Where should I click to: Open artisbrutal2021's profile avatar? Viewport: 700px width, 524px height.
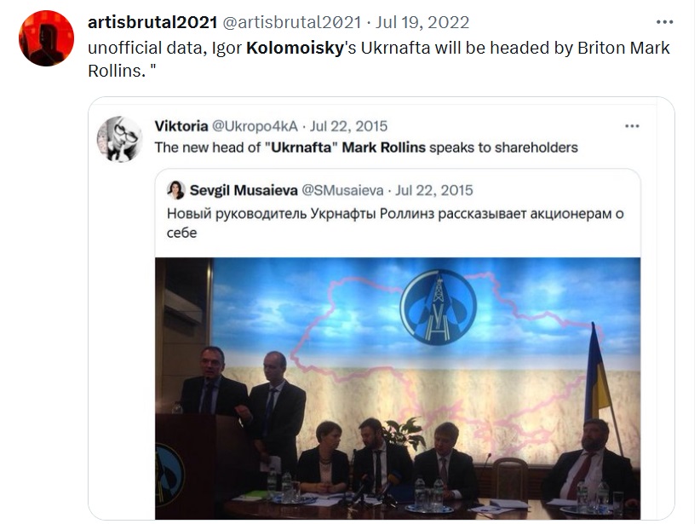[x=47, y=38]
